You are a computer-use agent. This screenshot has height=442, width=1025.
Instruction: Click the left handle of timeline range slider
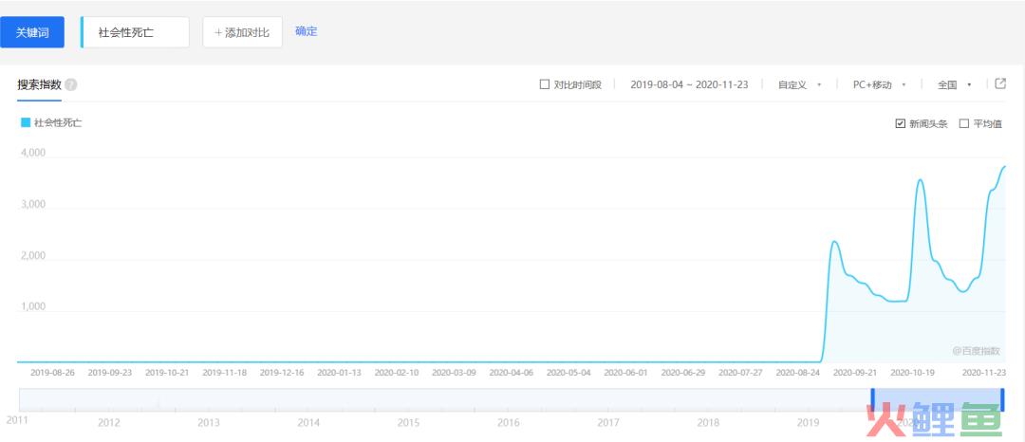coord(872,399)
